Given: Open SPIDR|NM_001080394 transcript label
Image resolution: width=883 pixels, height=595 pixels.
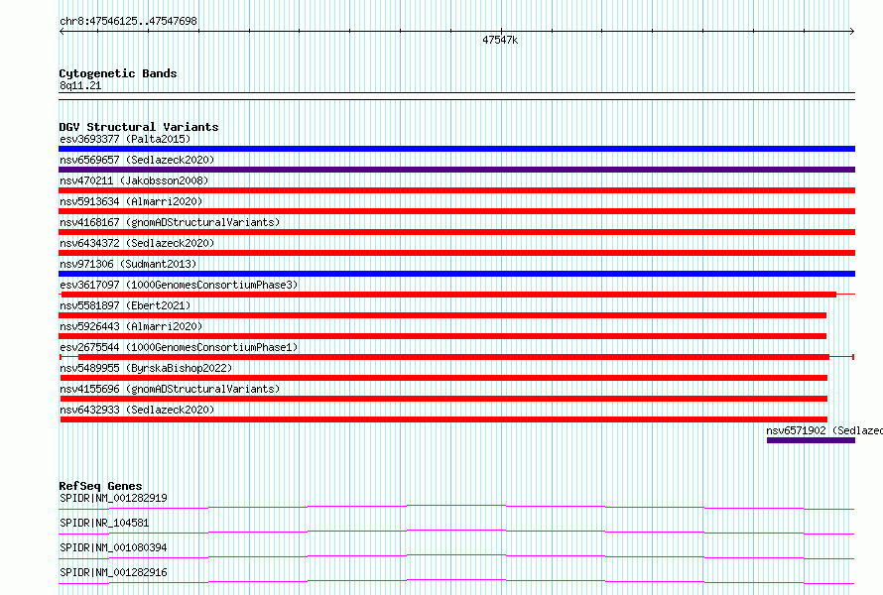Looking at the screenshot, I should pos(113,547).
